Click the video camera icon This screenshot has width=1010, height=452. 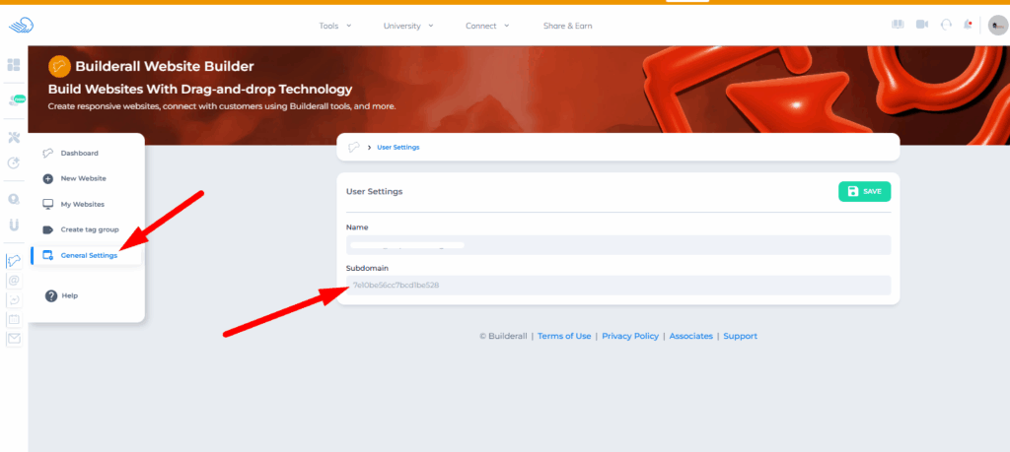(922, 26)
